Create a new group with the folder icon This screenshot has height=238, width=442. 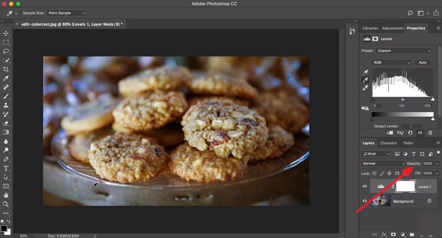[412, 234]
